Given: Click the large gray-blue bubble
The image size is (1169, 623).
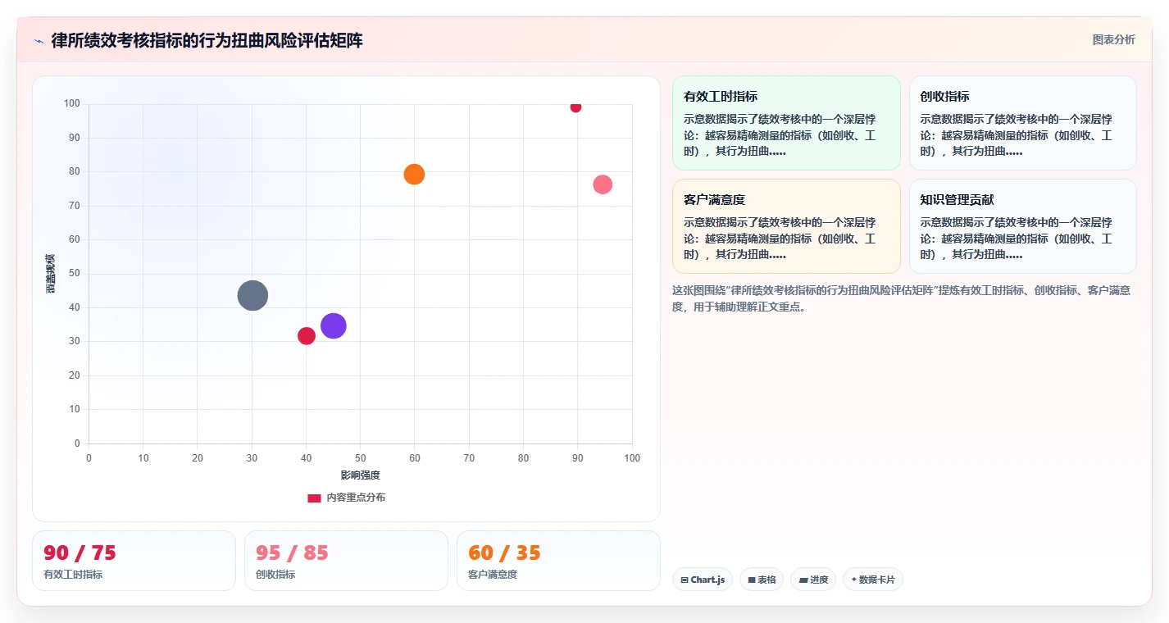Looking at the screenshot, I should (x=252, y=295).
